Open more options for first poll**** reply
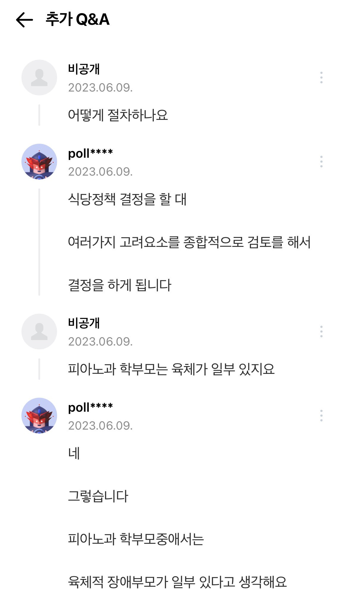 (x=321, y=162)
